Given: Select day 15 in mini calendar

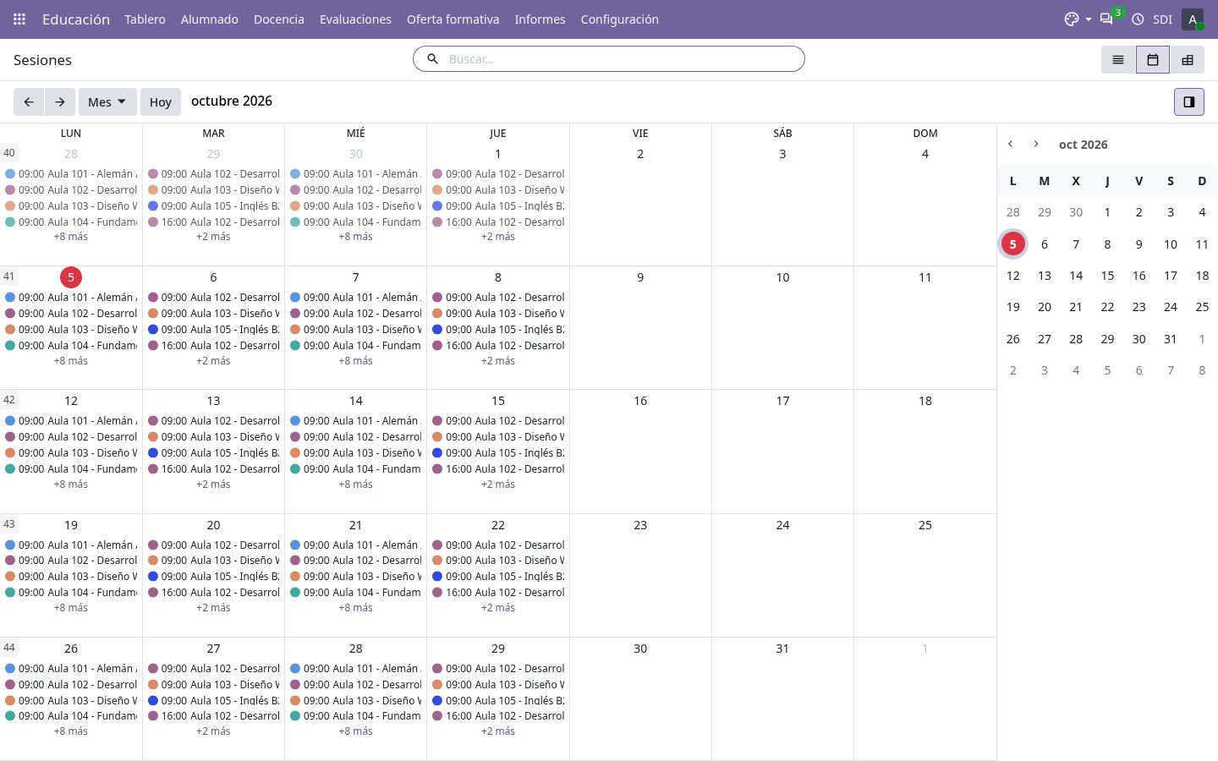Looking at the screenshot, I should click(x=1107, y=276).
